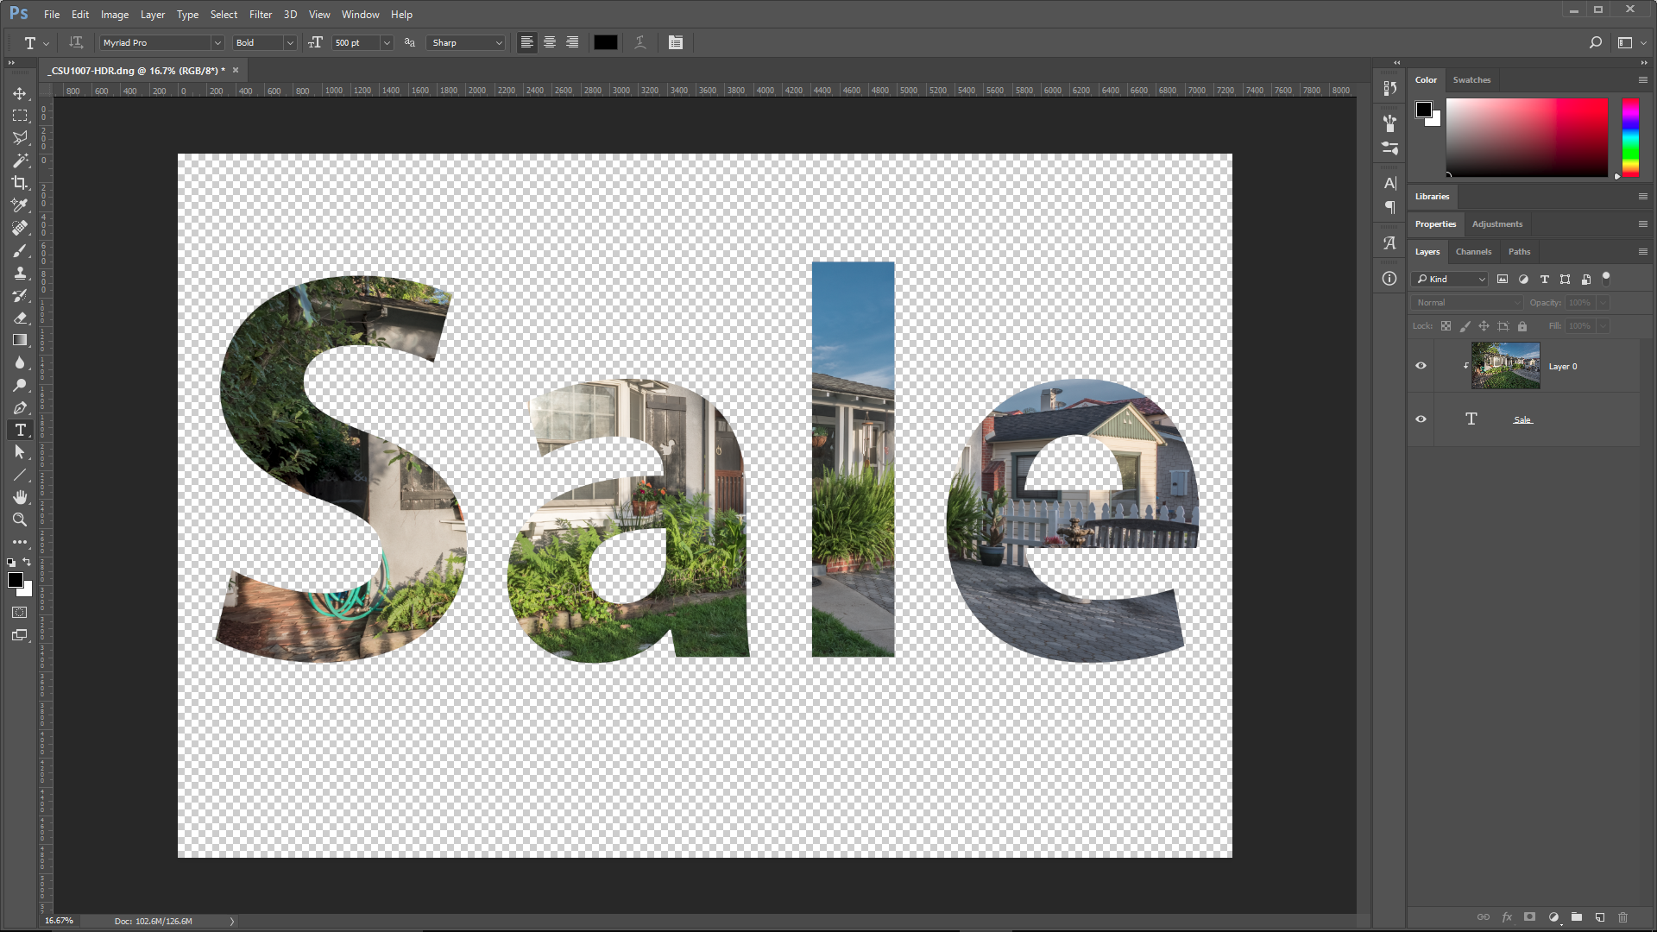Expand the Bold font style dropdown
The image size is (1657, 932).
pos(290,42)
